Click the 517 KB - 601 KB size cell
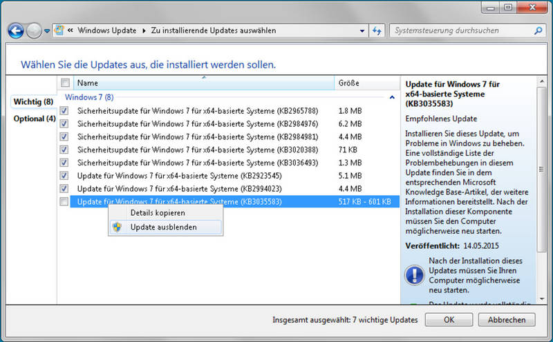The width and height of the screenshot is (553, 342). pyautogui.click(x=365, y=201)
